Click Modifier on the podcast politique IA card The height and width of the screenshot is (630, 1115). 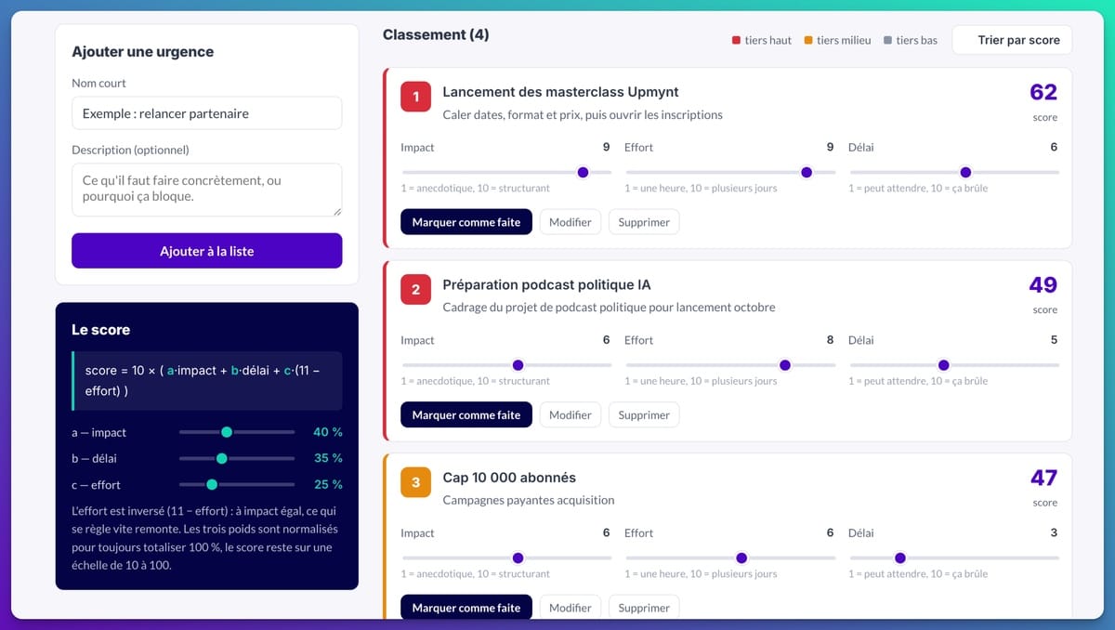[571, 415]
